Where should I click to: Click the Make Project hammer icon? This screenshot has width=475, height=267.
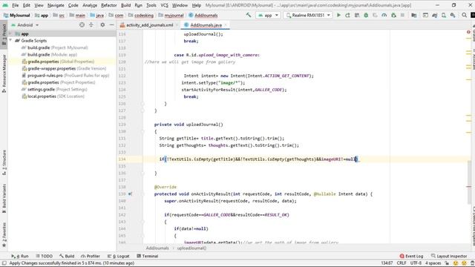(x=249, y=15)
